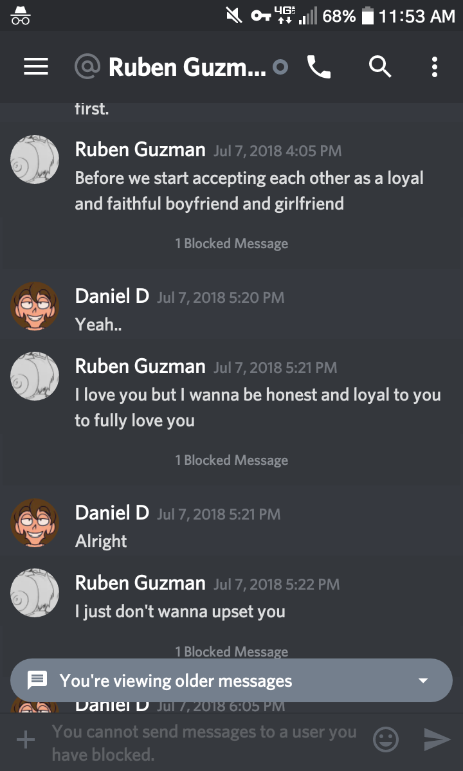The image size is (463, 771).
Task: Tap the Ruben Guzman username at 5:22 PM
Action: pyautogui.click(x=140, y=583)
